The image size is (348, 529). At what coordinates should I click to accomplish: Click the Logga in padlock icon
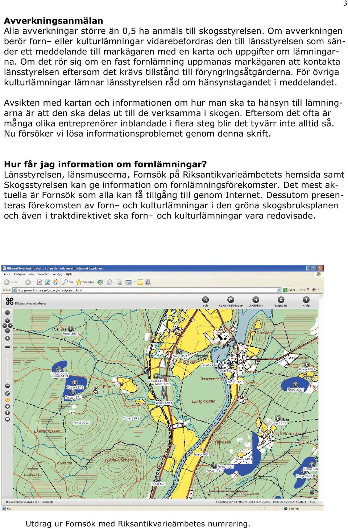pyautogui.click(x=281, y=300)
